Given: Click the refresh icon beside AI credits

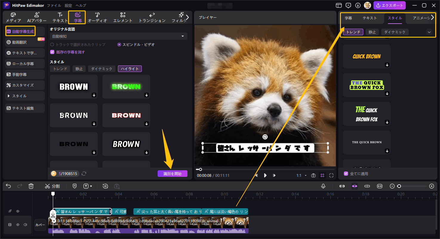Looking at the screenshot, I should (x=84, y=174).
